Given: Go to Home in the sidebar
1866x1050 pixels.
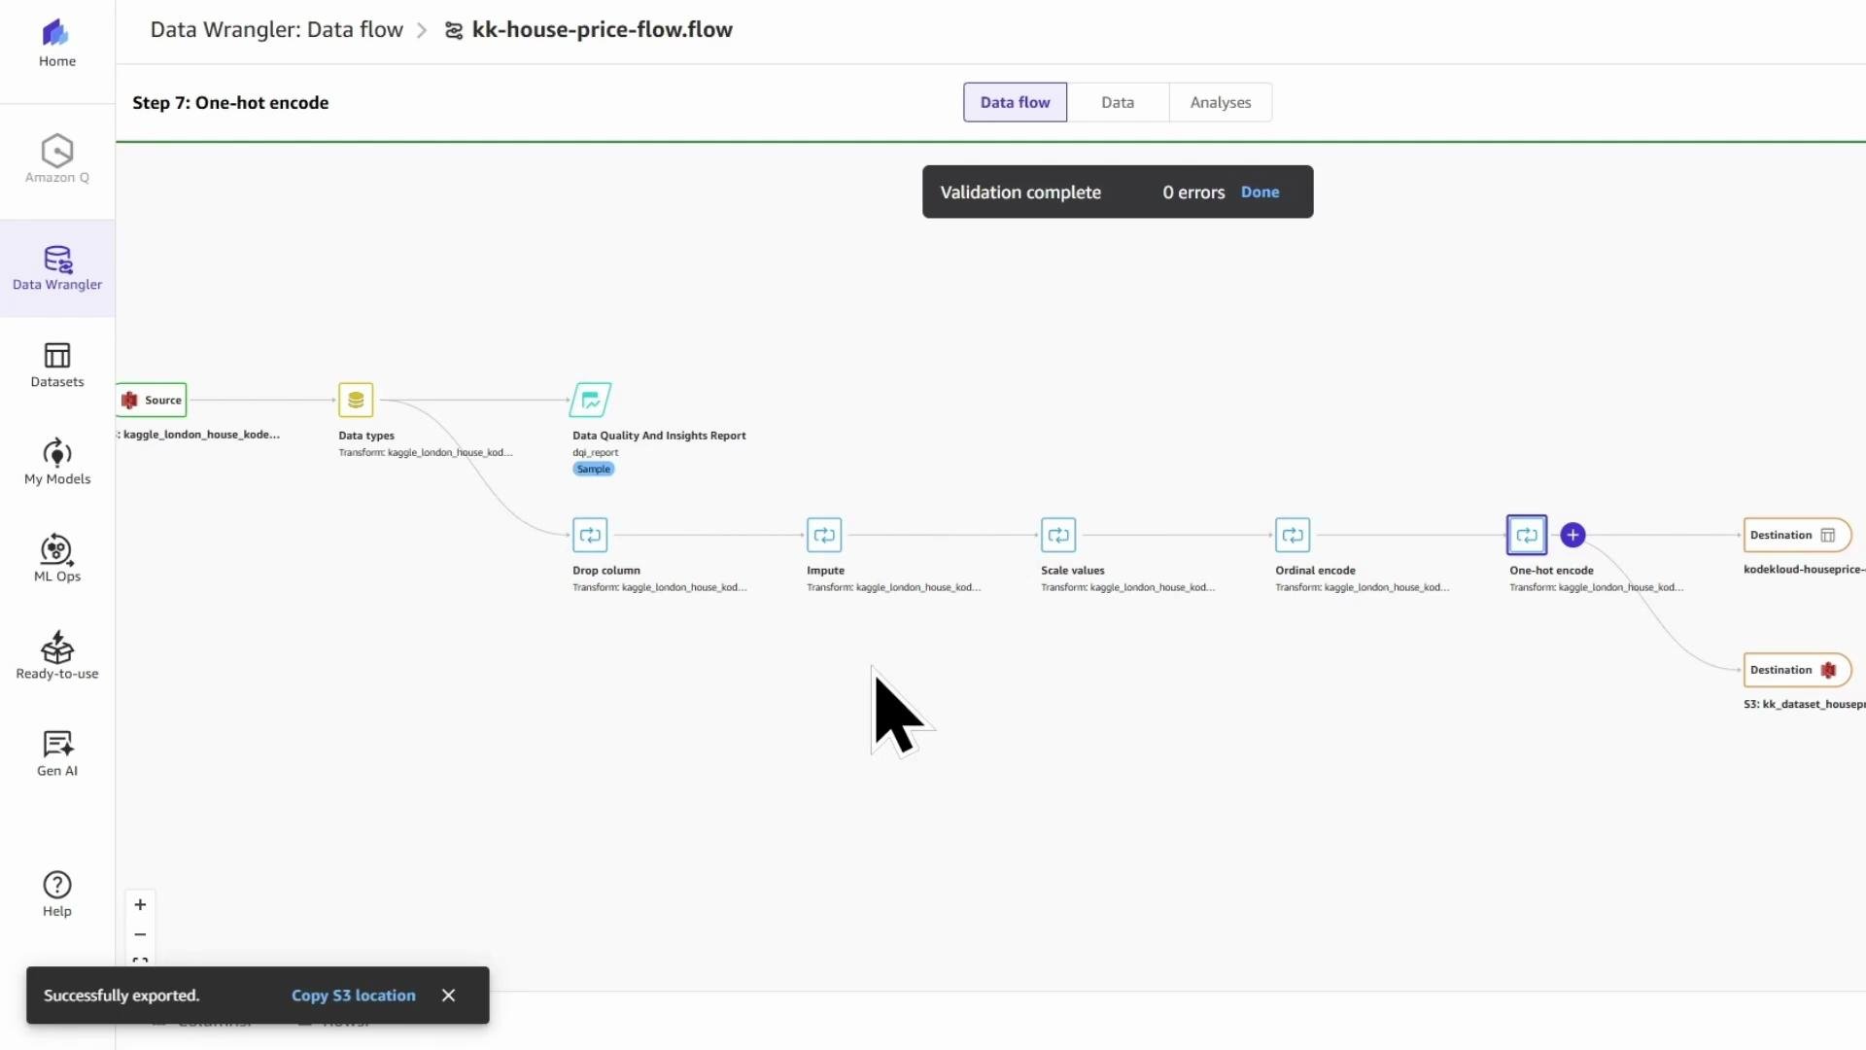Looking at the screenshot, I should click(57, 44).
